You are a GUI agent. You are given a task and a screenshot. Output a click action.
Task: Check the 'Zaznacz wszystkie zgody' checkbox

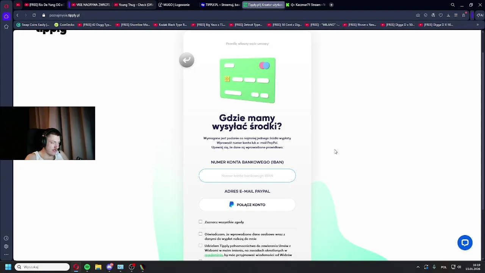point(200,222)
